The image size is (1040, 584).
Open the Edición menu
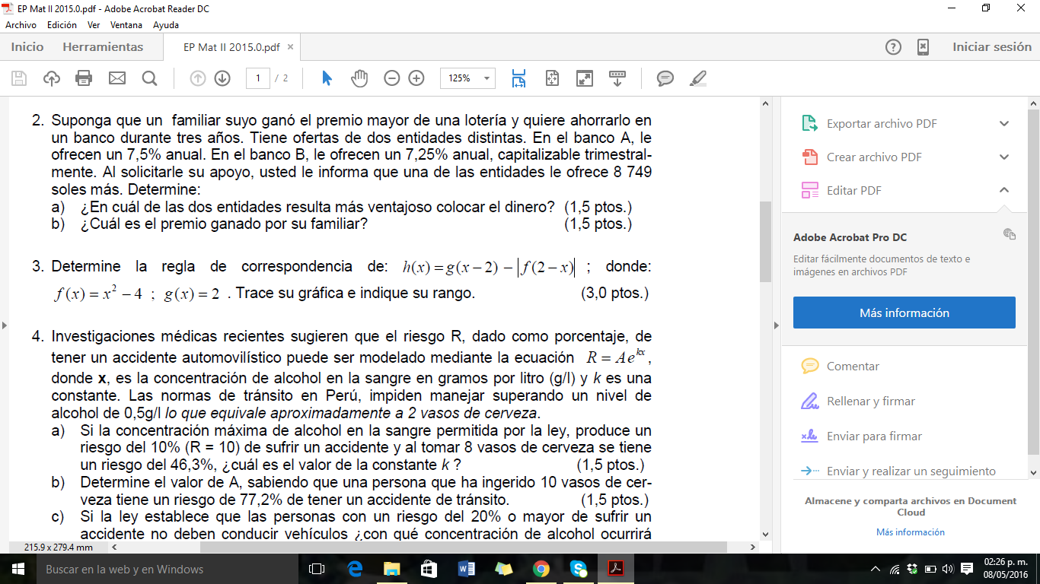pos(62,24)
